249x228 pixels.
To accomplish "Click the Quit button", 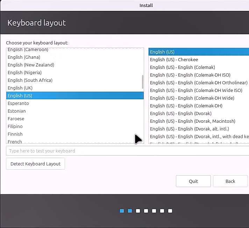I will 193,181.
